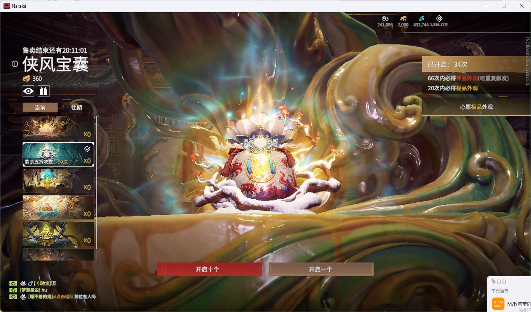Open the gift box icon
531x312 pixels.
click(43, 91)
